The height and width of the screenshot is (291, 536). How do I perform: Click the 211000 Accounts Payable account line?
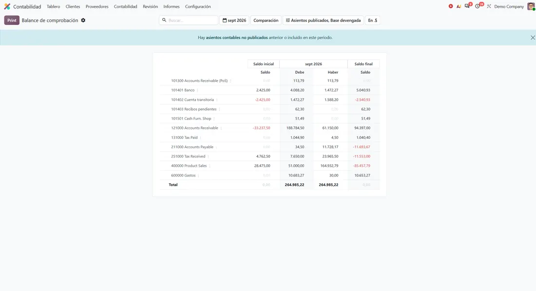[192, 147]
